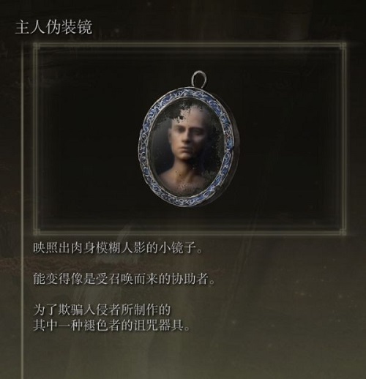Screen dimensions: 366x379
Task: Select the line 其中一种褪色者的诅咒器具
Action: tap(111, 325)
